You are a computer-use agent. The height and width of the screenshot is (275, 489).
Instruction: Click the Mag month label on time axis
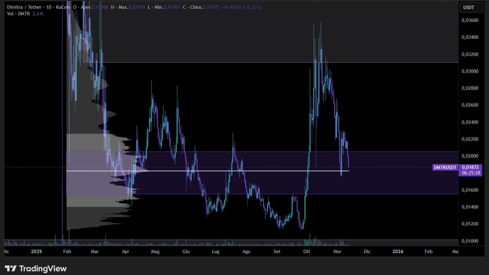(155, 251)
